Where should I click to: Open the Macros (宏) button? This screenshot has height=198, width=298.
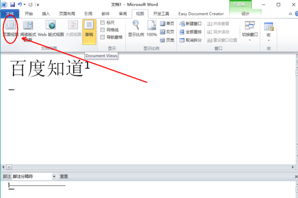[x=269, y=28]
